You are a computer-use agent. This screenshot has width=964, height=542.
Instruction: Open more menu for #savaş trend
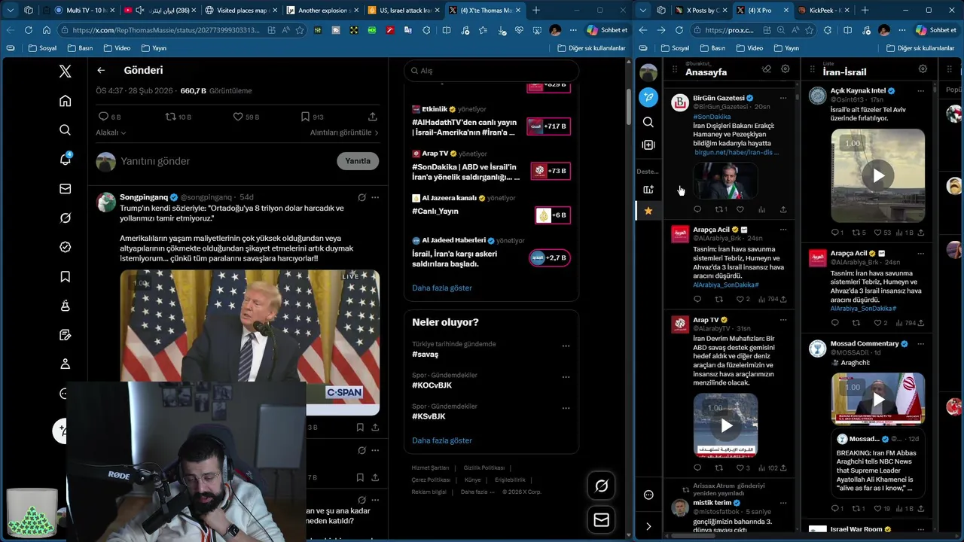tap(566, 346)
